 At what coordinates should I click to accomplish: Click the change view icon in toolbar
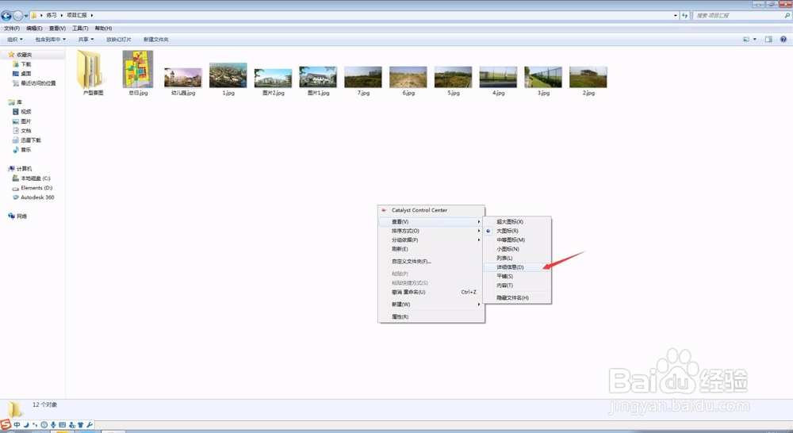tap(746, 40)
